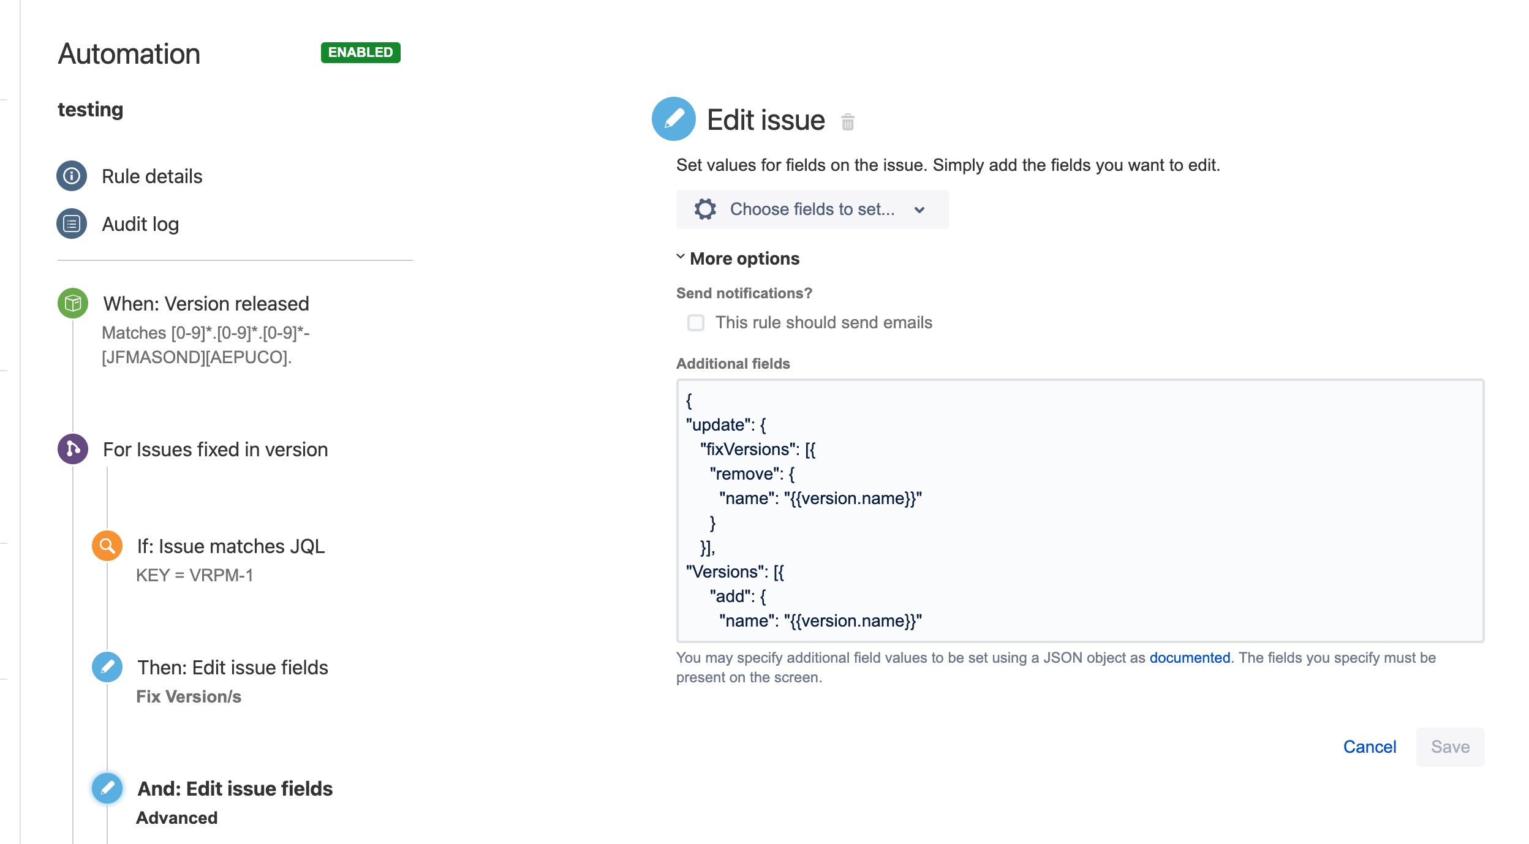Collapse the More options section
Screen dimensions: 1529x844
click(x=679, y=257)
